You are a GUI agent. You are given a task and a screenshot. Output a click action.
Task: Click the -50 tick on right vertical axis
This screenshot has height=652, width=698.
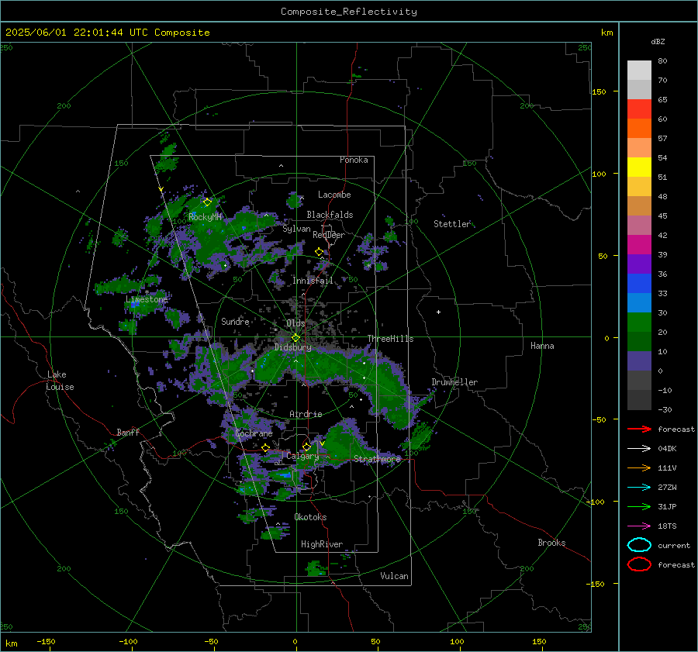pyautogui.click(x=599, y=419)
